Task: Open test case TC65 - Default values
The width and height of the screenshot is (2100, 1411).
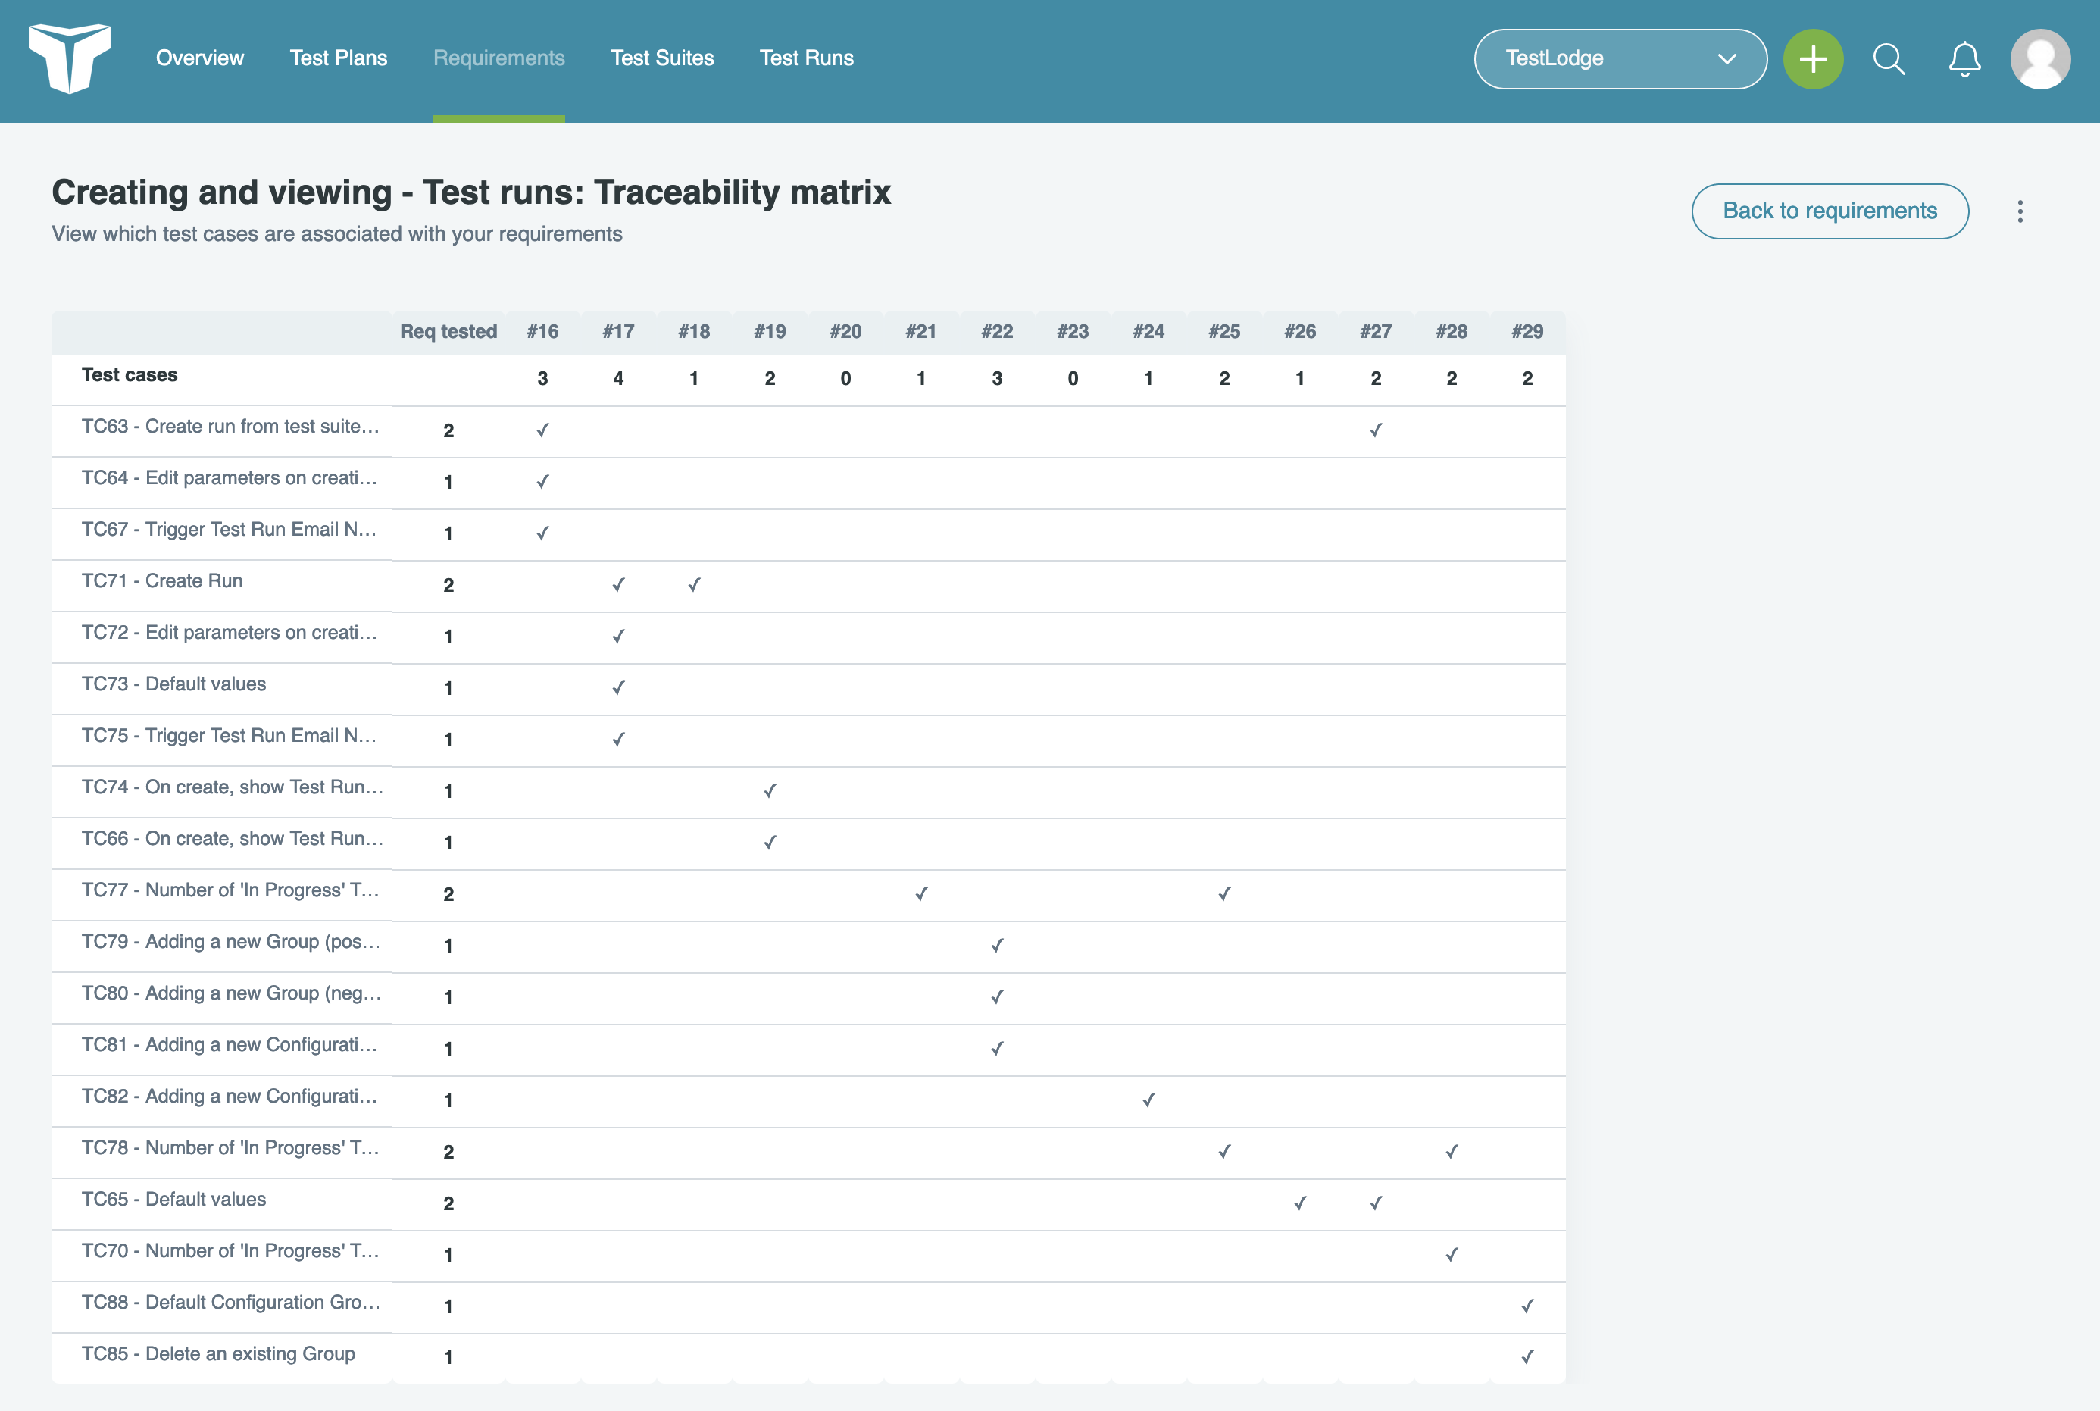Action: pos(173,1200)
